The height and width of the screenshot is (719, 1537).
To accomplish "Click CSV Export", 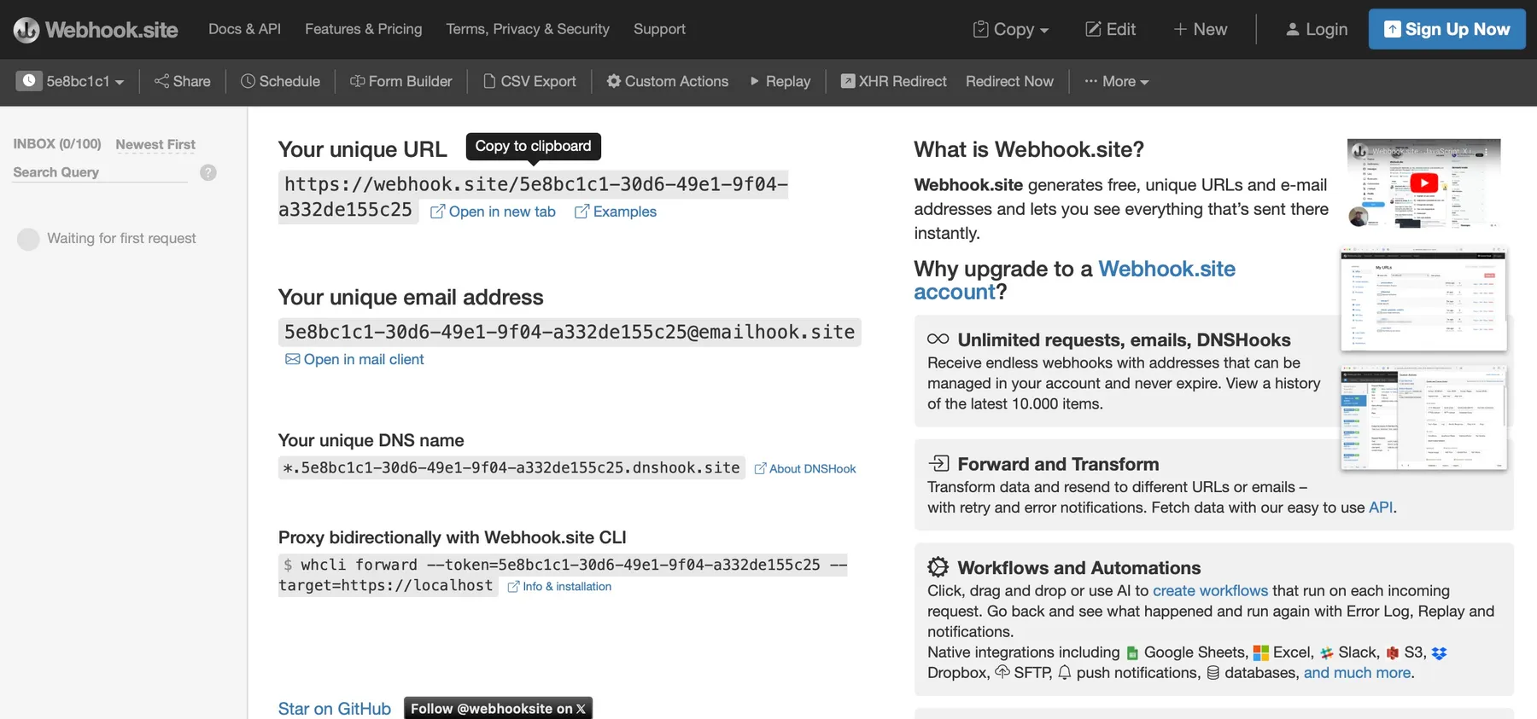I will (x=529, y=81).
